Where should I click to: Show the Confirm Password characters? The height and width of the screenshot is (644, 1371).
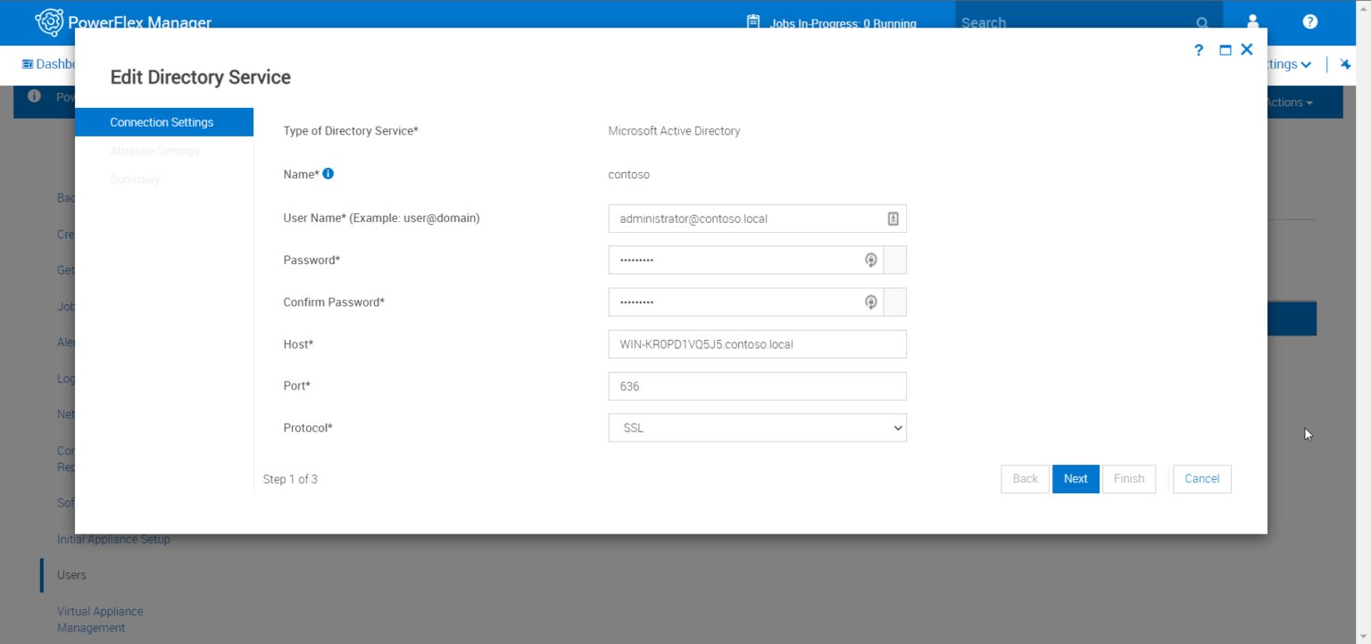(870, 301)
